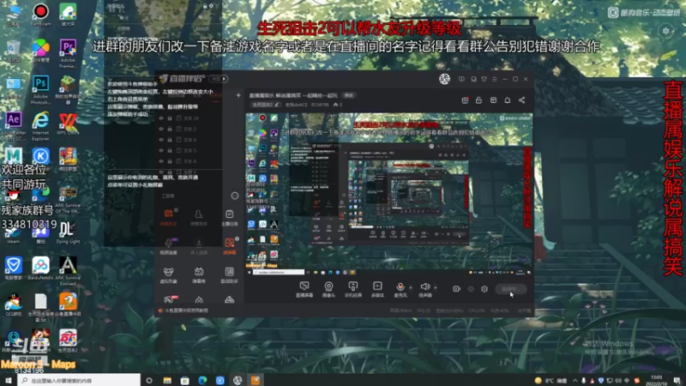Open the notification bell

[508, 100]
